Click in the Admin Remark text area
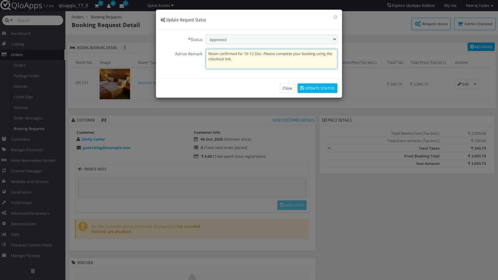Image resolution: width=498 pixels, height=280 pixels. 271,59
